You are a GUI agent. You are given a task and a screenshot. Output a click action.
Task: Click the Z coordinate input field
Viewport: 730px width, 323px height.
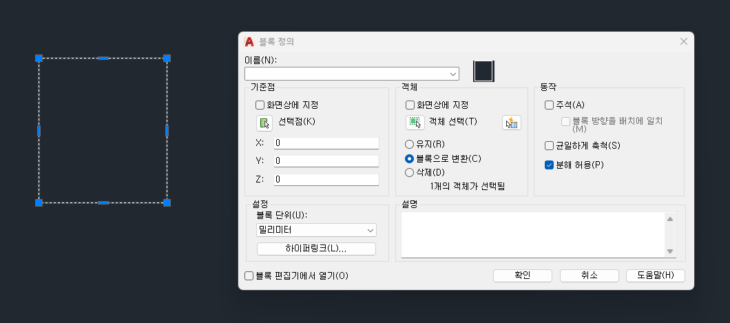coord(326,180)
